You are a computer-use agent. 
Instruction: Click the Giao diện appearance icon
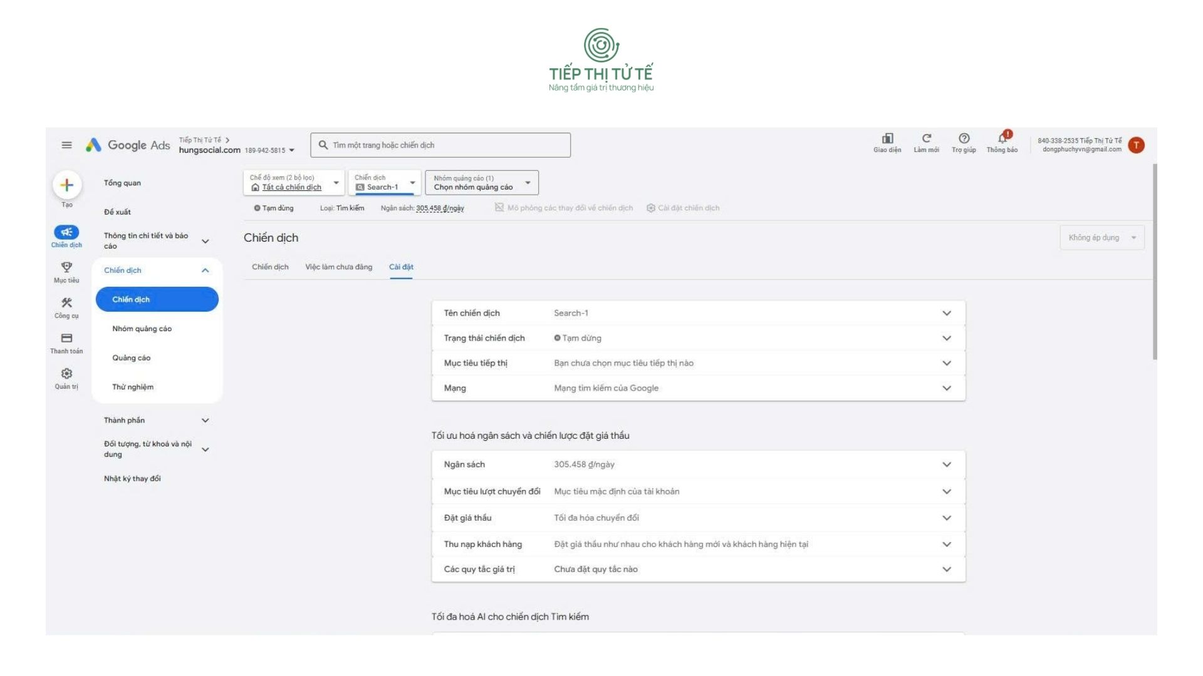tap(887, 139)
